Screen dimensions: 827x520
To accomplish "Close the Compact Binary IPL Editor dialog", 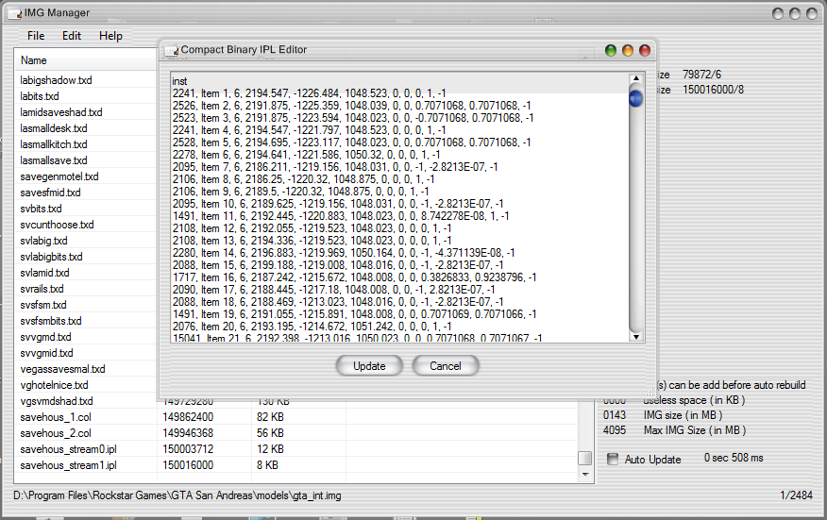I will tap(645, 50).
